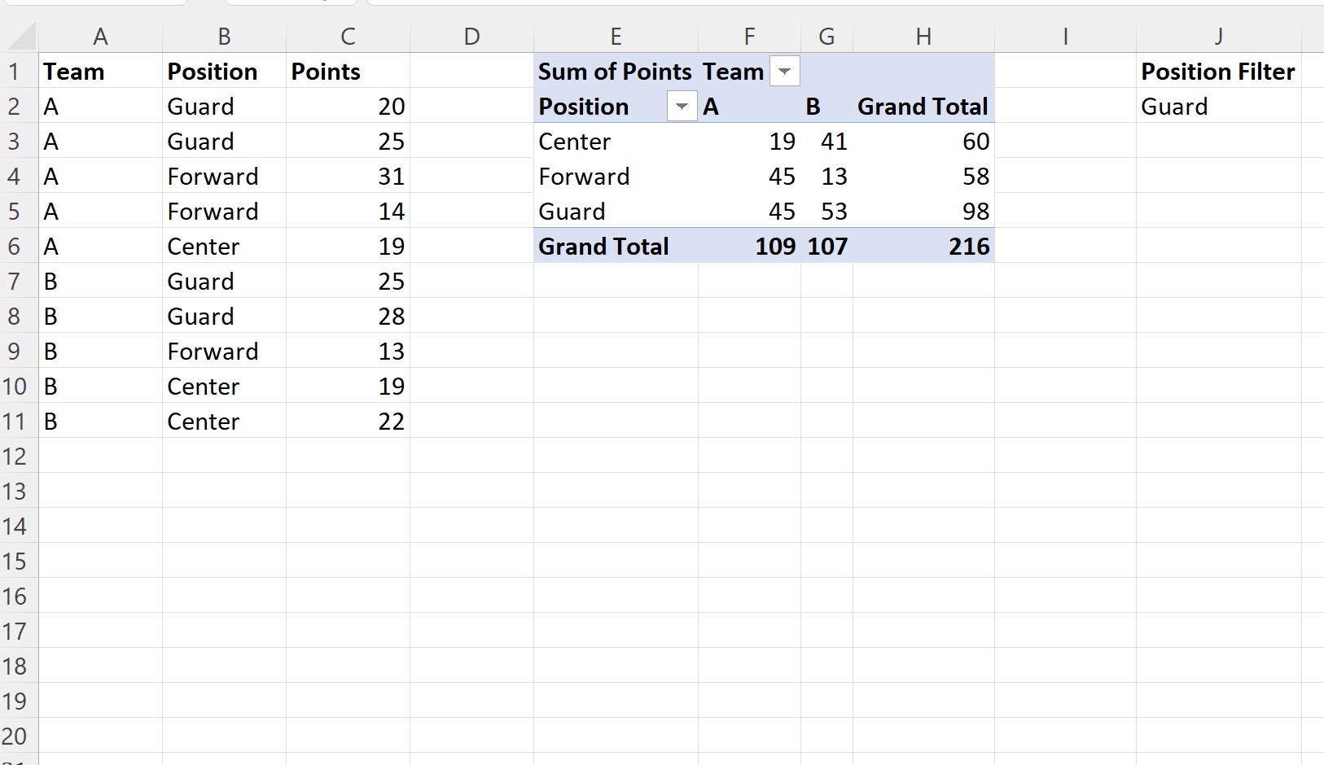
Task: Open the Team filter dropdown arrow
Action: pyautogui.click(x=784, y=72)
